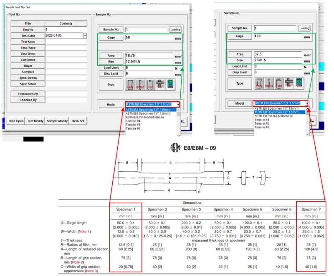This screenshot has height=276, width=334.
Task: Choose ASTM E8 Pin-loaded tensile in Gage 100 dialog list
Action: [x=273, y=116]
